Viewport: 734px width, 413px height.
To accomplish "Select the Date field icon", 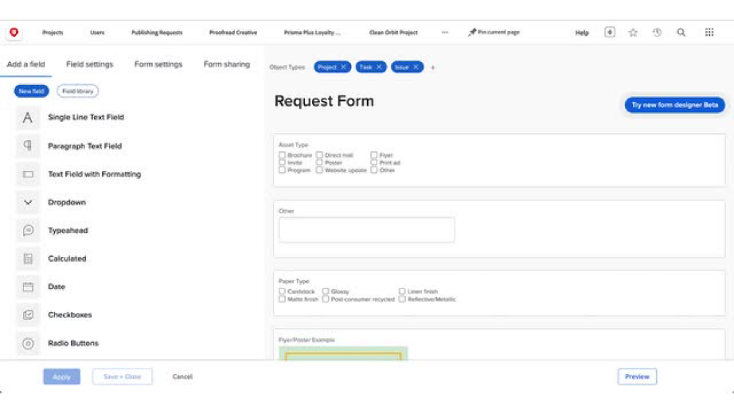I will tap(28, 286).
